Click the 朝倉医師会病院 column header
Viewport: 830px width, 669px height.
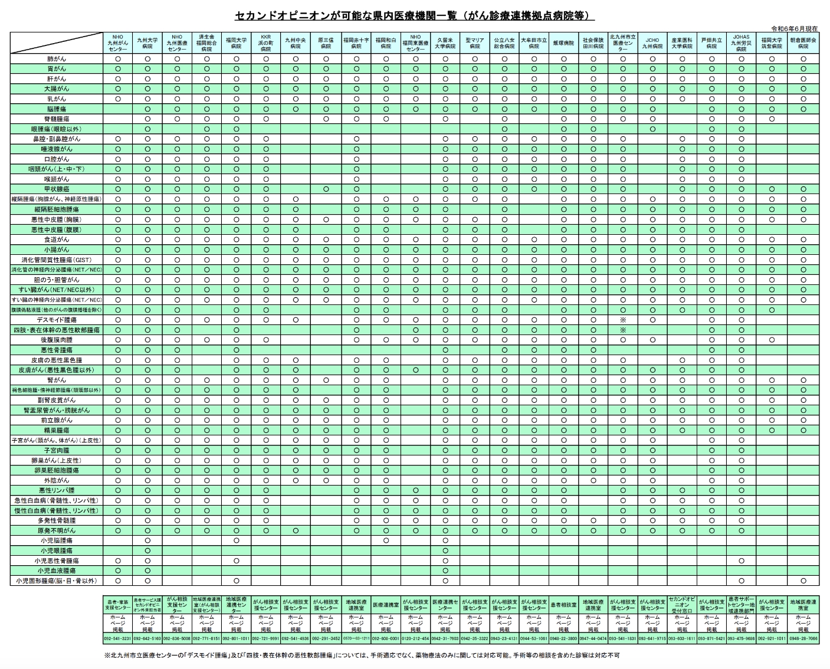(x=803, y=43)
